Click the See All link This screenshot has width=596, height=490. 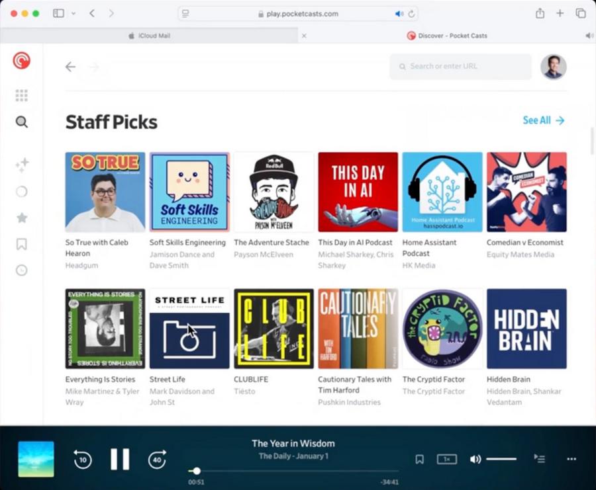(x=544, y=121)
